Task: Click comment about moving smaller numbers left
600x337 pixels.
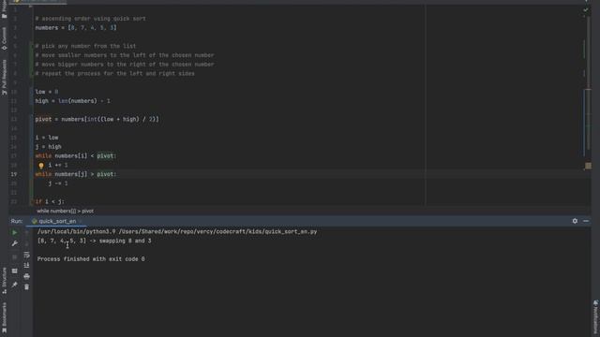Action: [x=125, y=55]
